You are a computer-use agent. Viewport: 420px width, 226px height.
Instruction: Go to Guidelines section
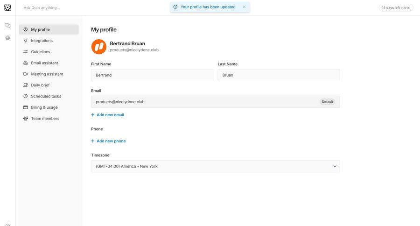(40, 52)
